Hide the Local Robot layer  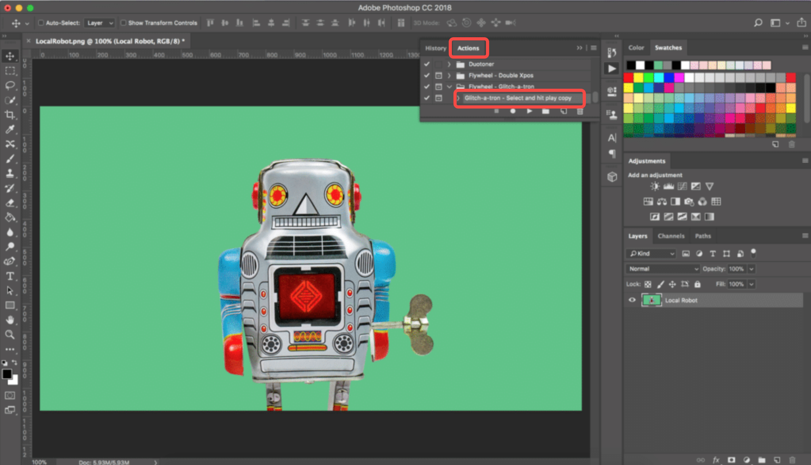(633, 300)
